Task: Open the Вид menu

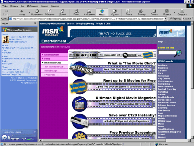Action: (22, 6)
